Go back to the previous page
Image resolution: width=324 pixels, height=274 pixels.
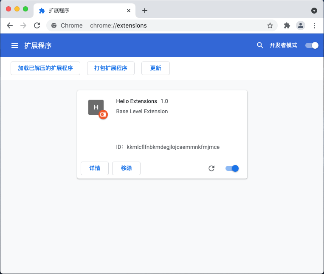(10, 25)
